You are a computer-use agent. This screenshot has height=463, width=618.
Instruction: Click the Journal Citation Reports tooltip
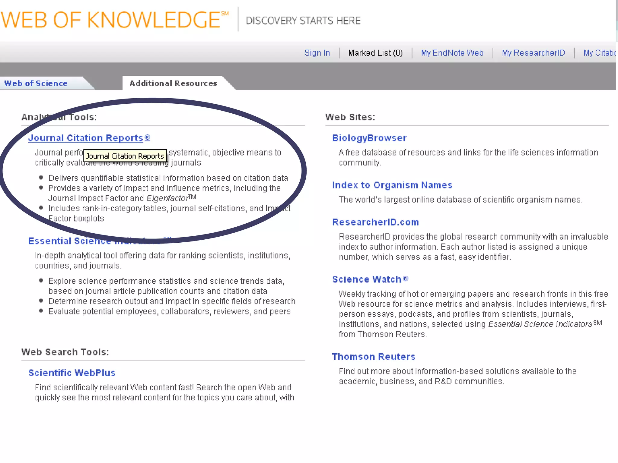pos(125,156)
